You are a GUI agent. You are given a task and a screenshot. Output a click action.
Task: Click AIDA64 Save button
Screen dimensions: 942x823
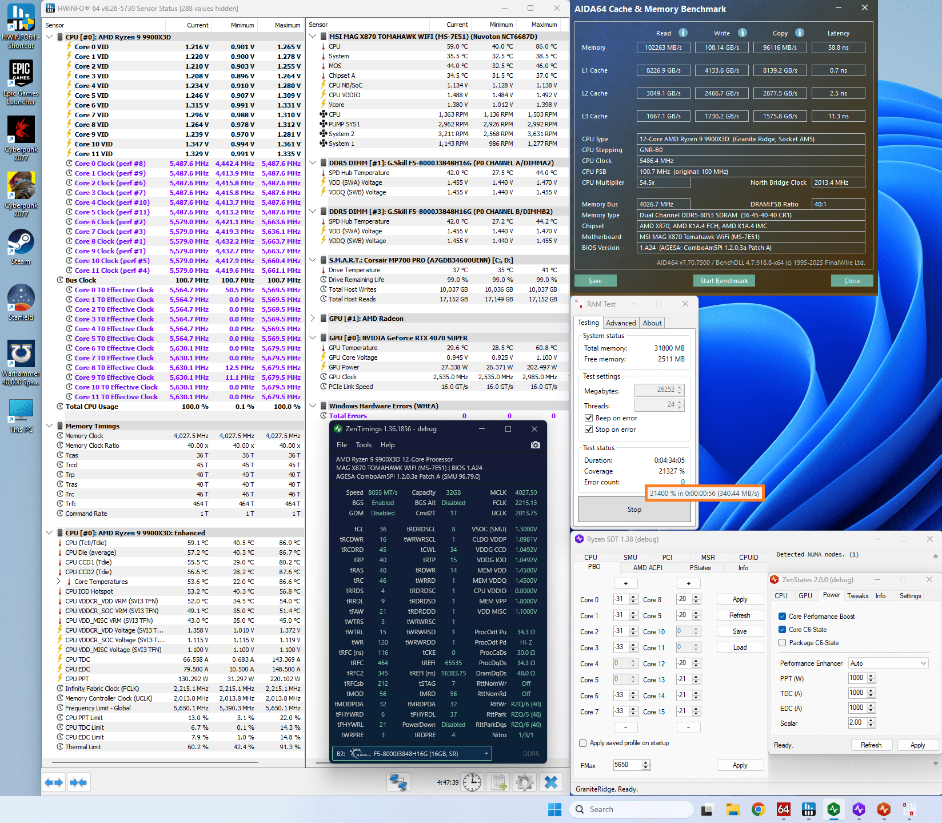596,281
